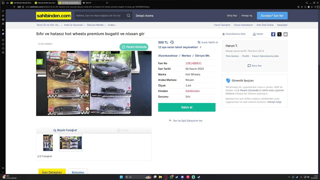Image resolution: width=320 pixels, height=180 pixels.
Task: Open İkinci El ve Sıfır Alışveriş breadcrumb
Action: pos(48,25)
